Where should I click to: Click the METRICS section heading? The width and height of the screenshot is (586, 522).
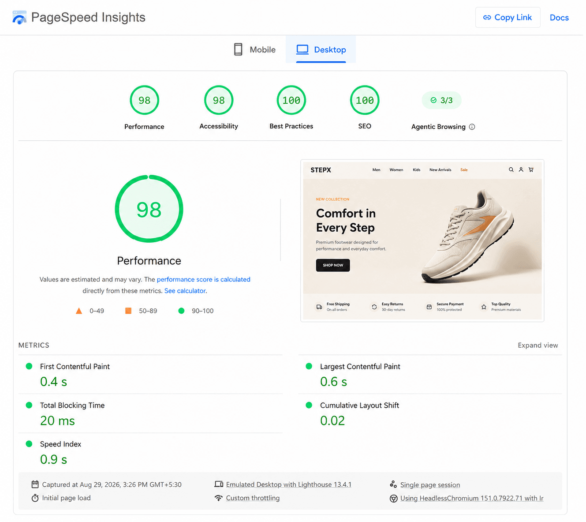[x=34, y=345]
